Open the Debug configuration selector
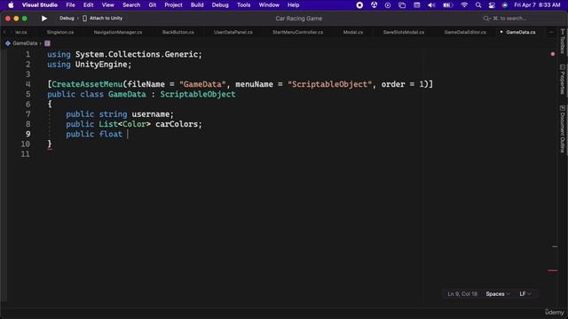The width and height of the screenshot is (568, 319). 67,18
